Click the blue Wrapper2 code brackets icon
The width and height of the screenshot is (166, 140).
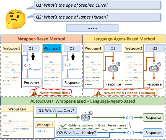coord(66,65)
